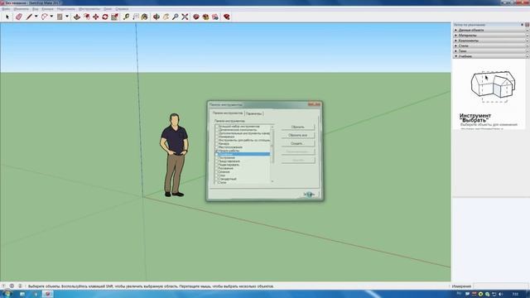
Task: Click SketchUp icon in Windows taskbar
Action: coord(48,294)
